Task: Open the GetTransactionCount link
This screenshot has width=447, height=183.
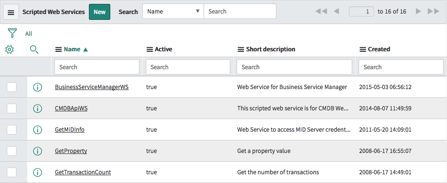Action: [x=83, y=172]
